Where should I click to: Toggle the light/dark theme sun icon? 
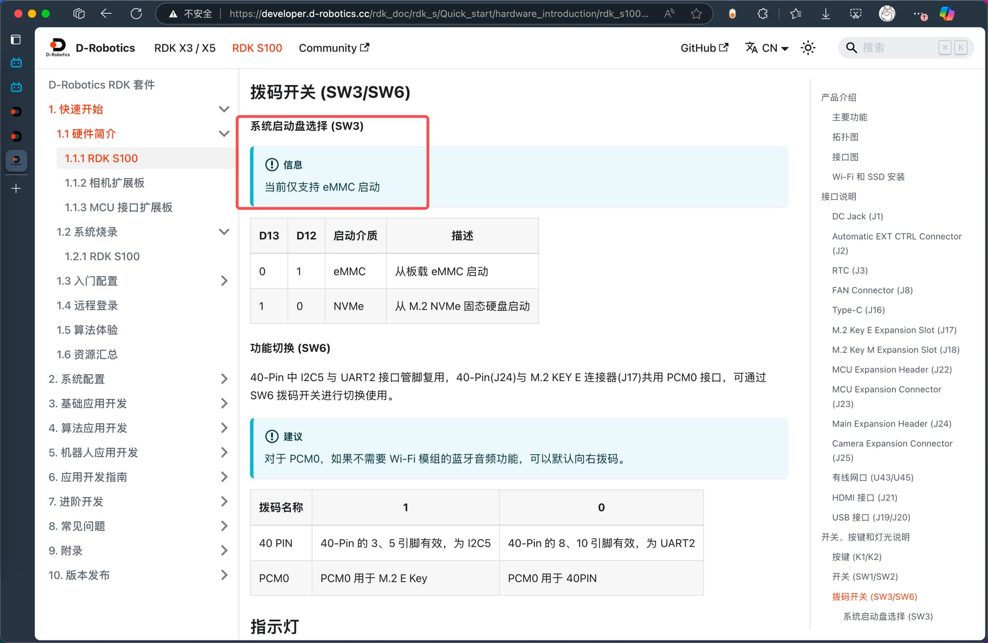coord(808,48)
